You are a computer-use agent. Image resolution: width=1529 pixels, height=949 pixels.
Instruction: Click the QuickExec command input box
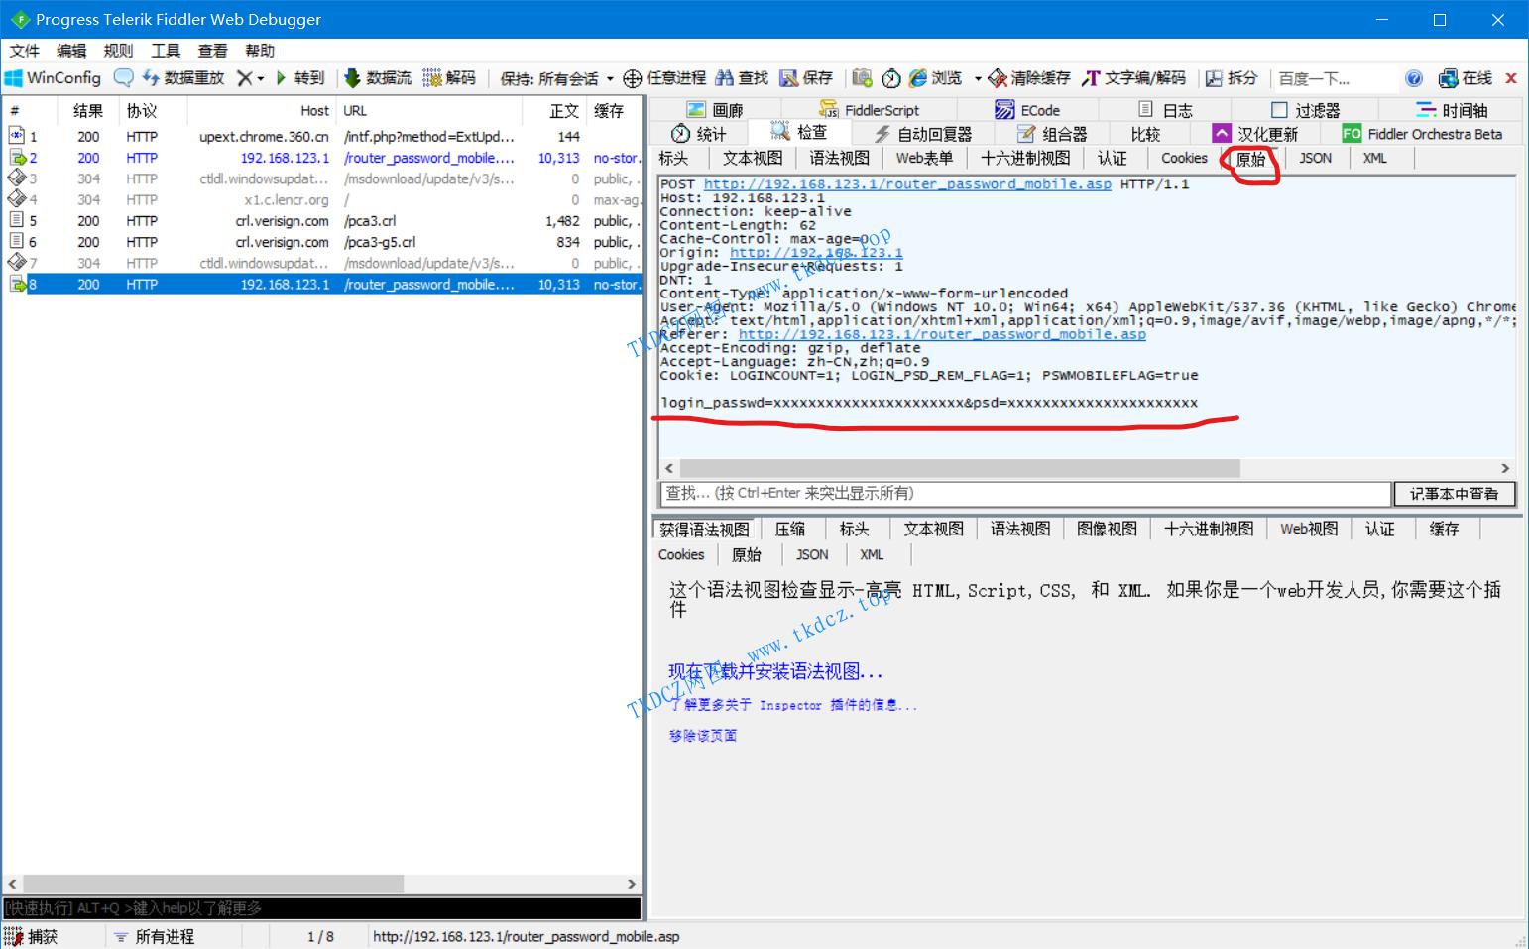point(322,908)
